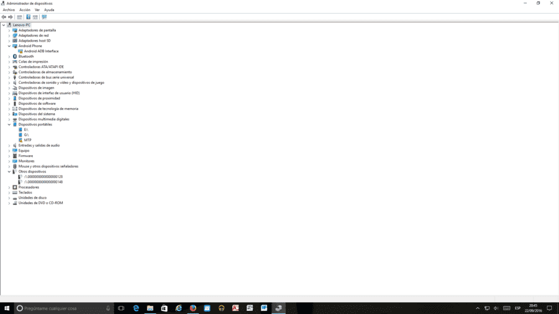Open the volume control in system tray
Image resolution: width=559 pixels, height=314 pixels.
click(x=496, y=308)
